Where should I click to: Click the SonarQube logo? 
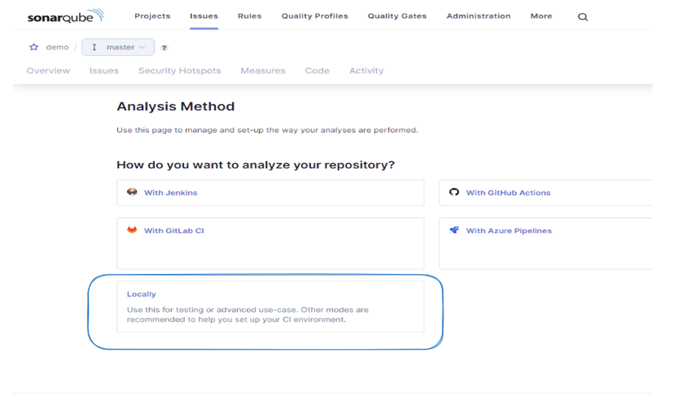(x=65, y=16)
